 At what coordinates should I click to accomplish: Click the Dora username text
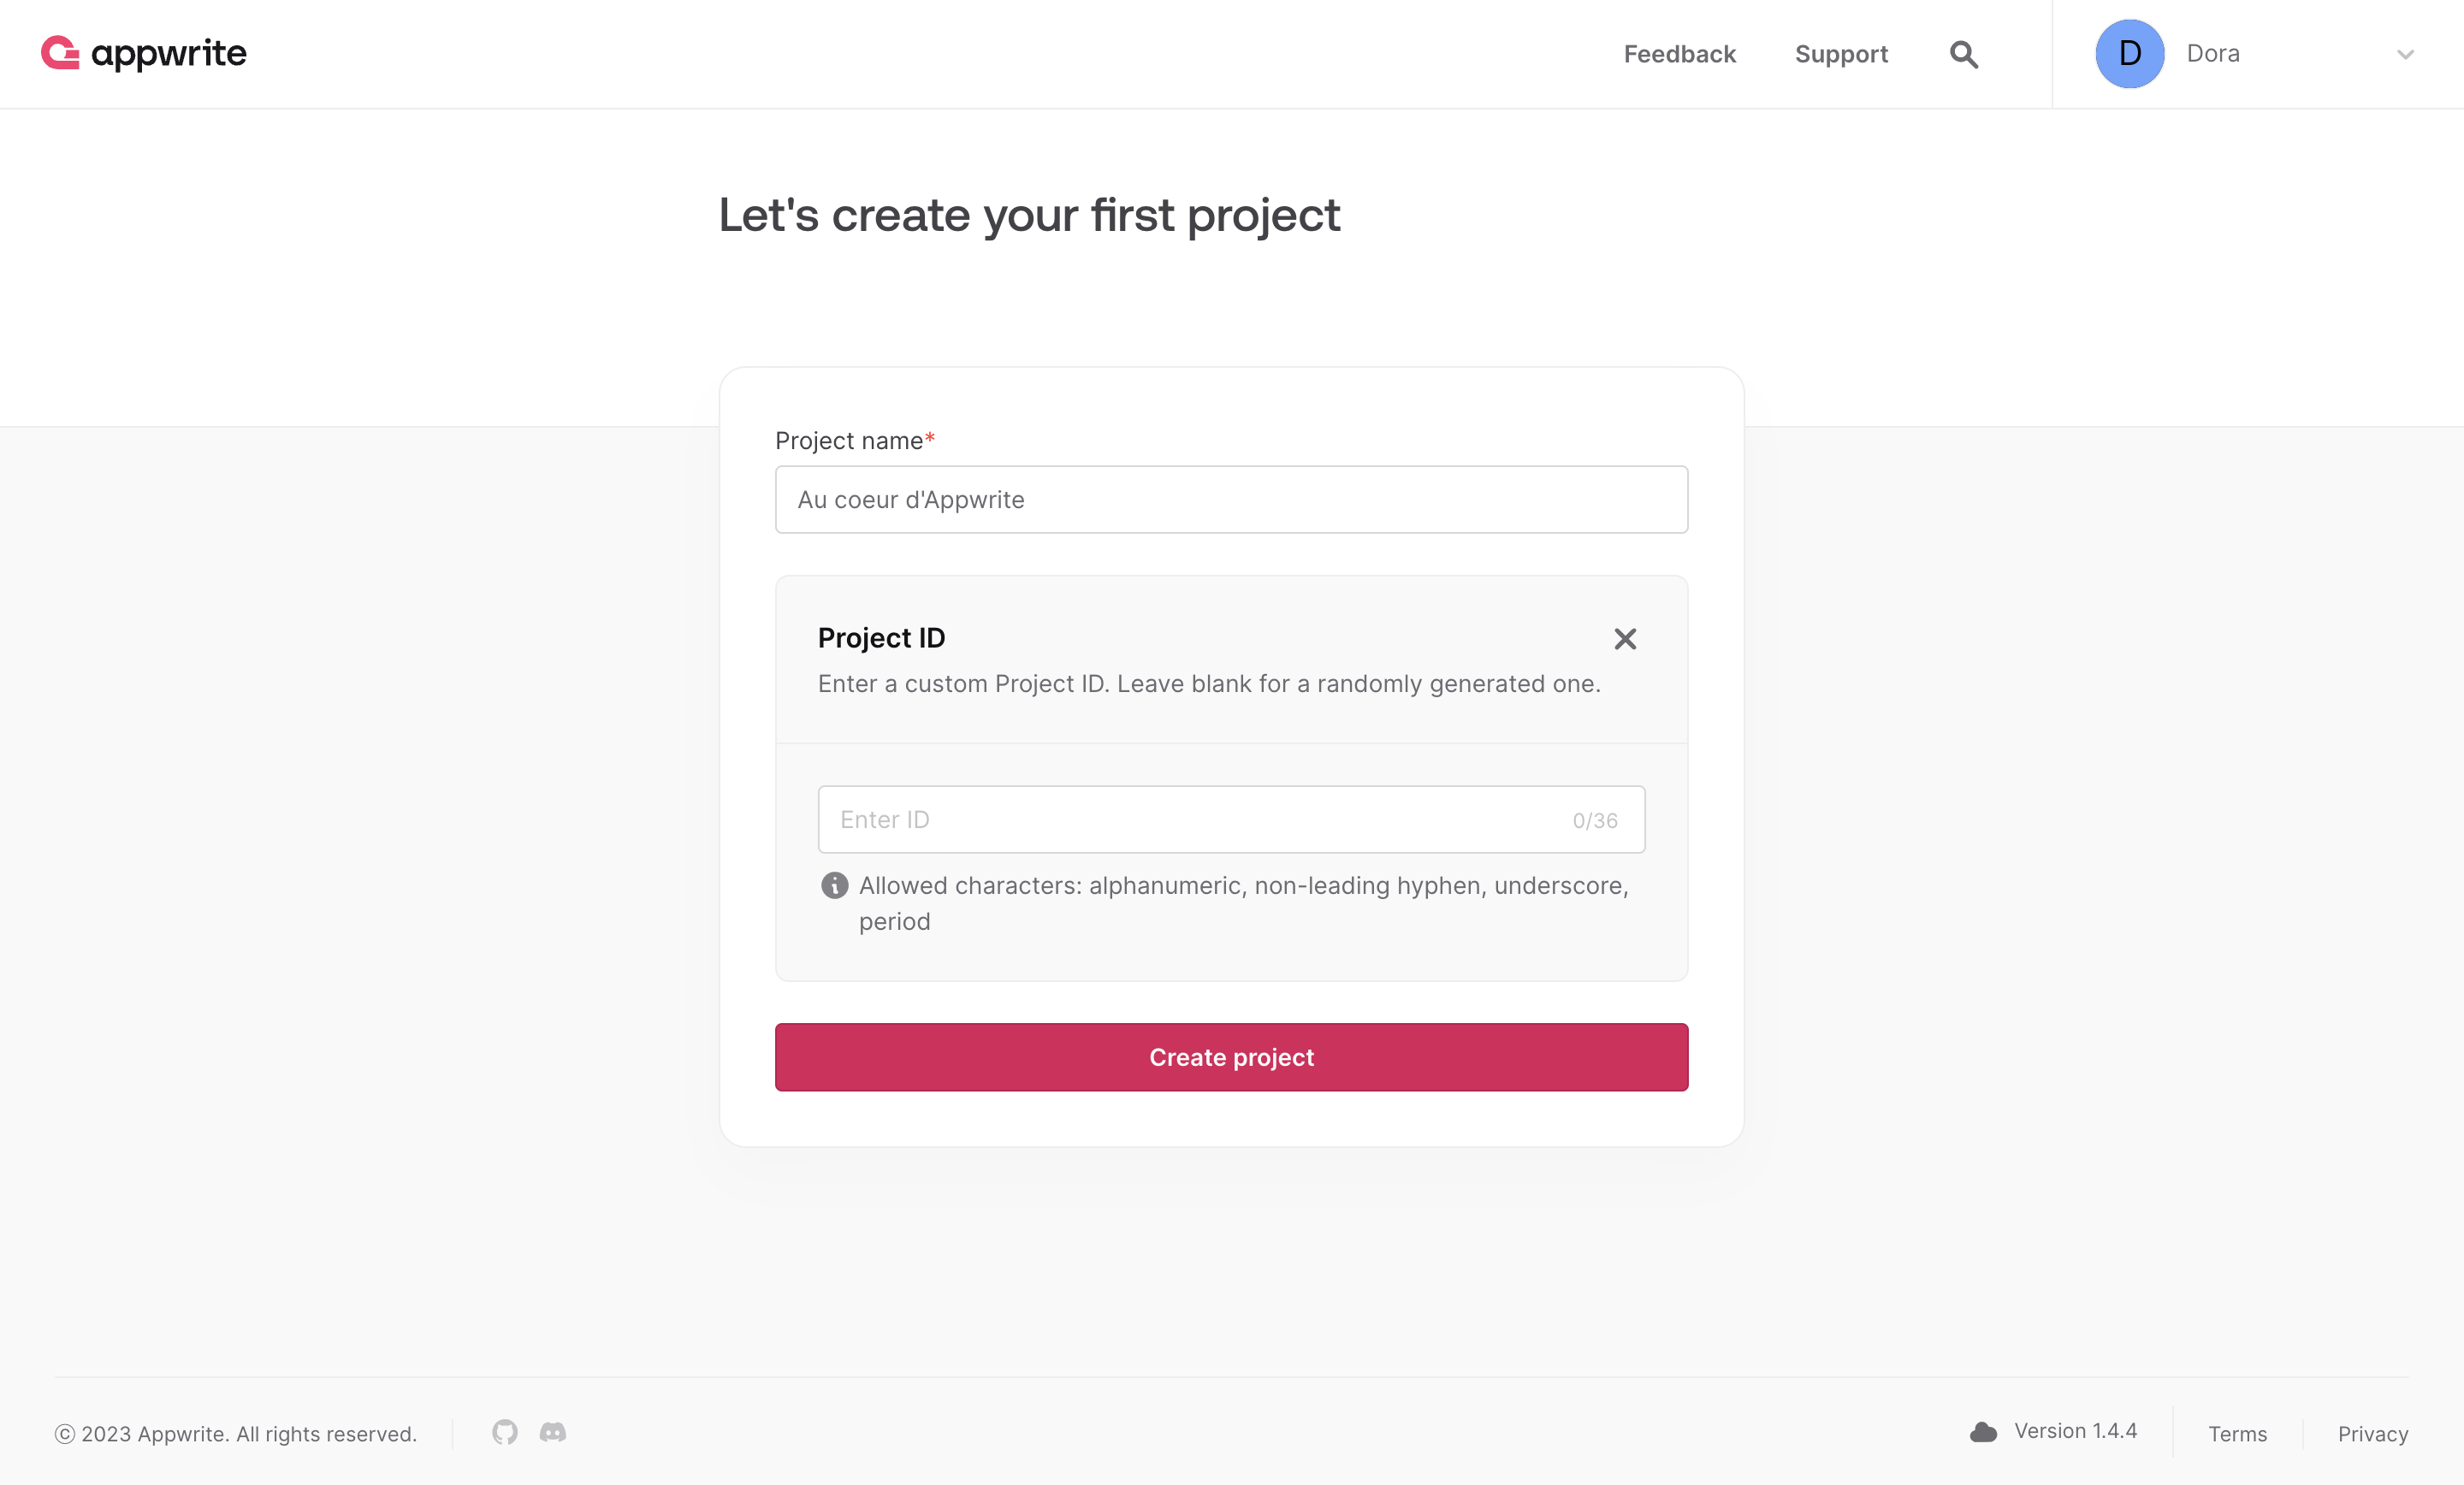[x=2213, y=54]
